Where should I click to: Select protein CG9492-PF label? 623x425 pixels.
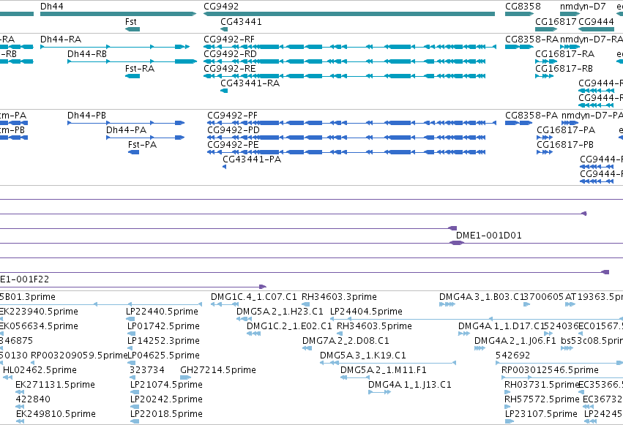tap(232, 116)
